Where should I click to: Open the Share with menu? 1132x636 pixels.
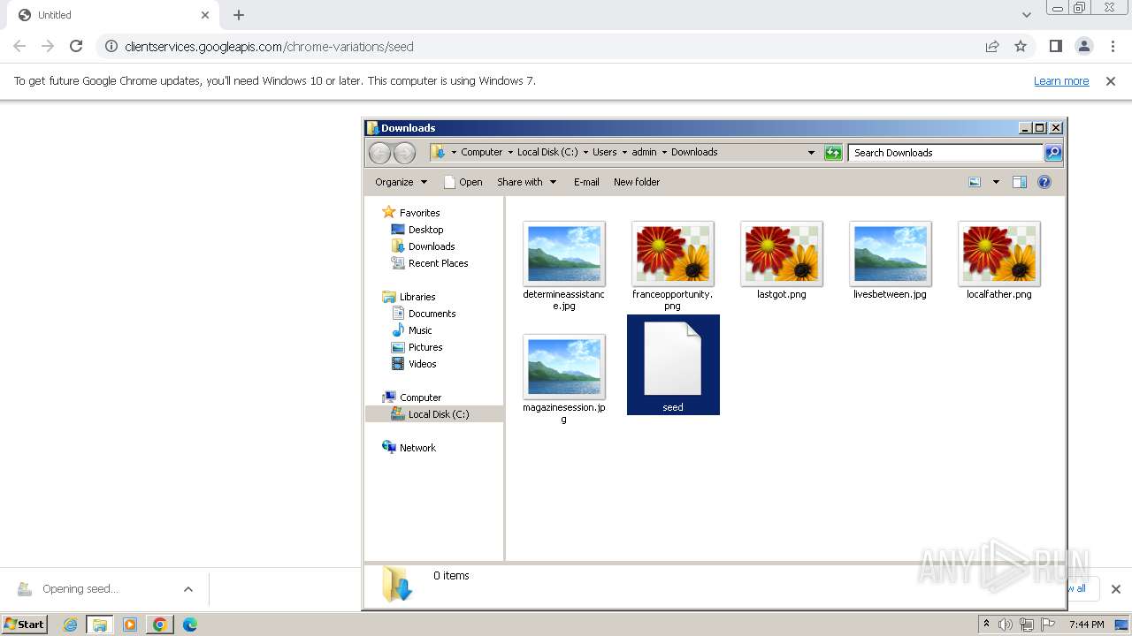(526, 182)
